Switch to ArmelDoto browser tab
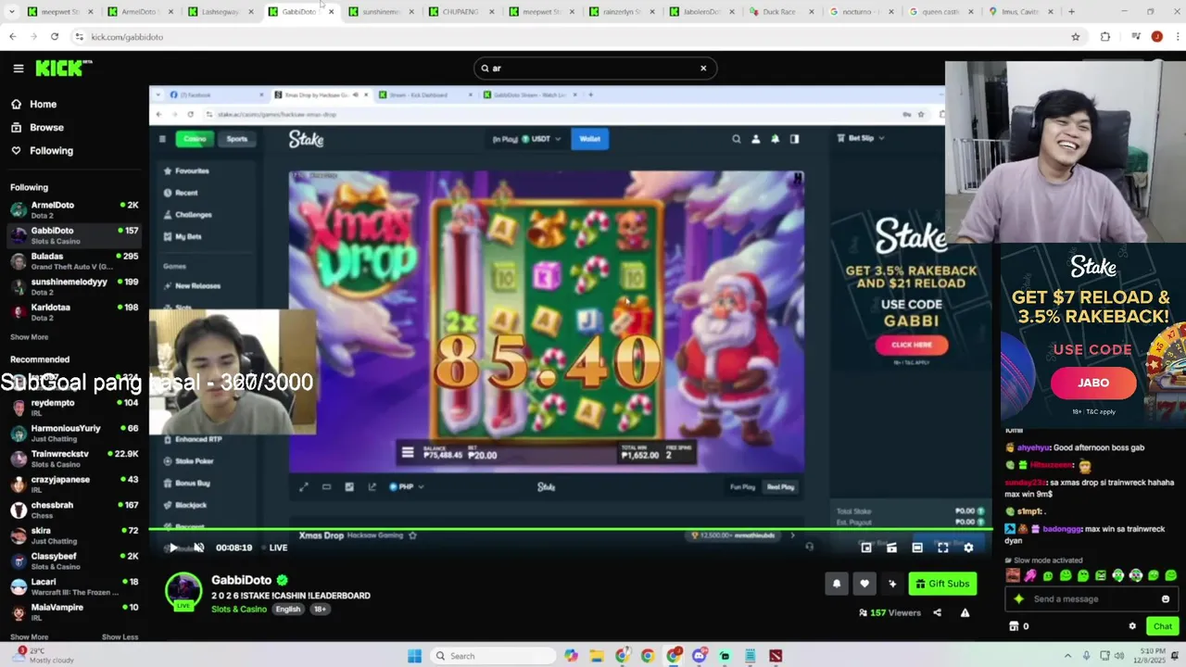This screenshot has width=1186, height=667. 139,12
